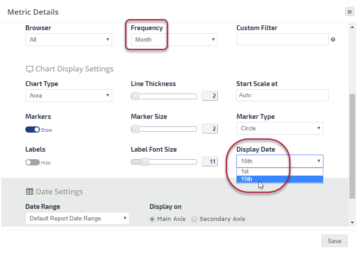Click the Start Scale at input field
The width and height of the screenshot is (357, 255).
point(282,95)
